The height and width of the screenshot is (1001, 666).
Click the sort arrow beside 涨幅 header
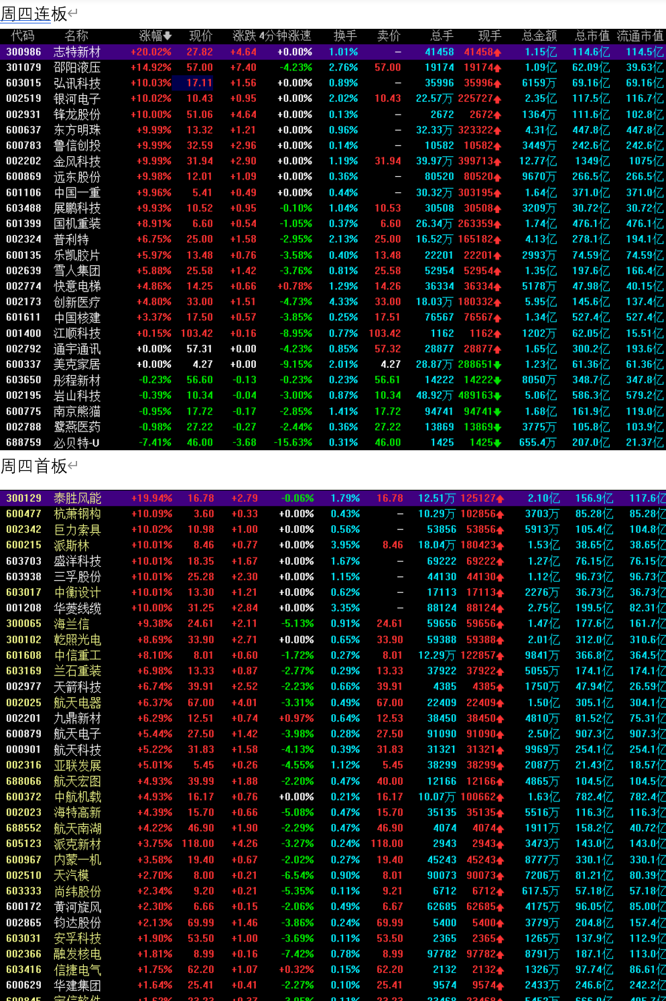pos(168,36)
